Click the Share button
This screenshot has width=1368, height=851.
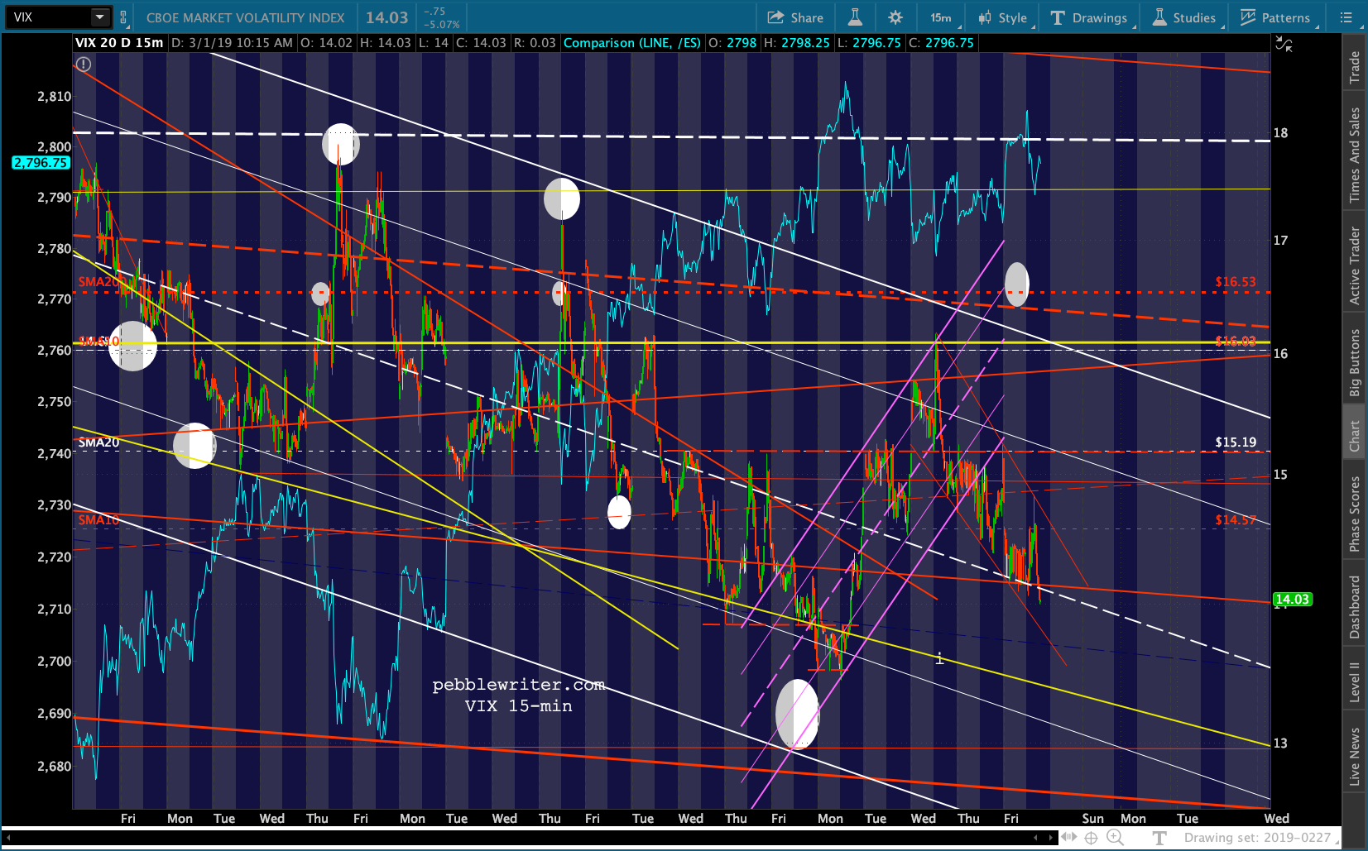795,17
